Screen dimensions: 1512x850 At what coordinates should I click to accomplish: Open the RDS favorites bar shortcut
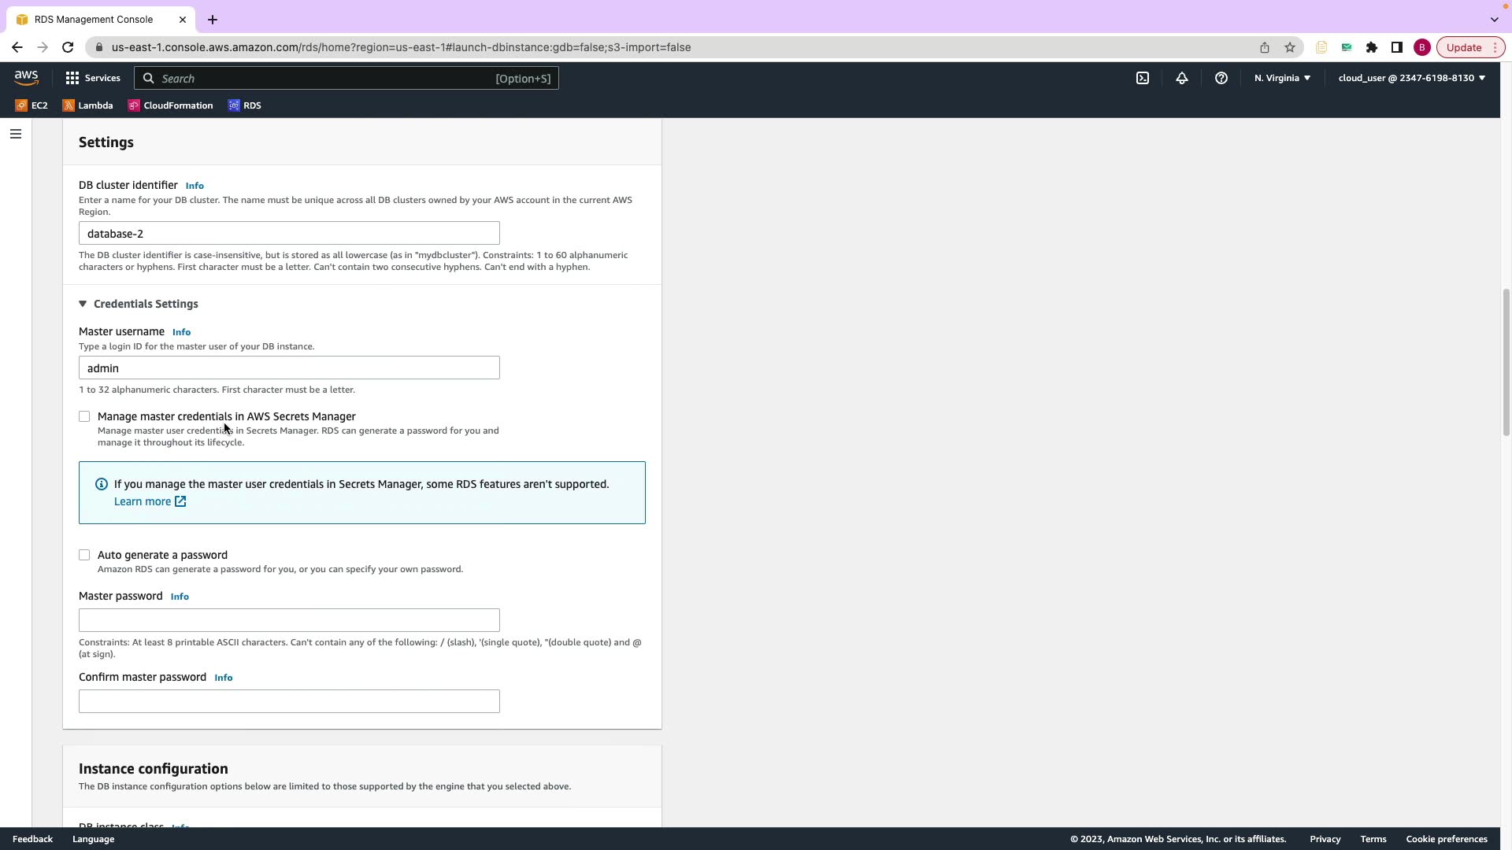(x=244, y=105)
